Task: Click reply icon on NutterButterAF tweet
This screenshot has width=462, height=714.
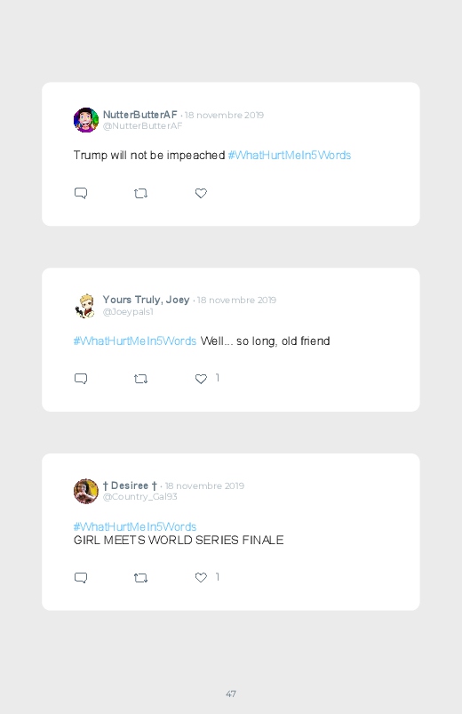Action: 81,193
